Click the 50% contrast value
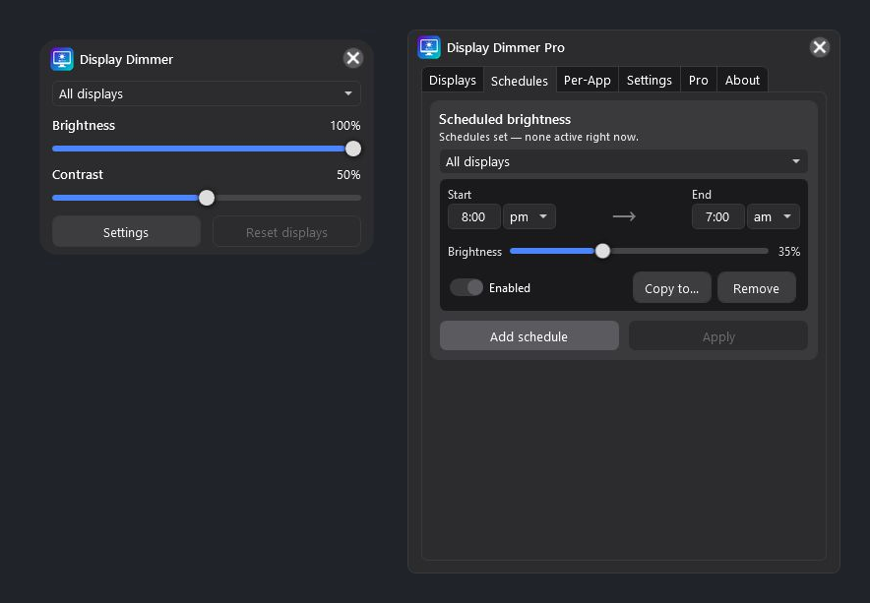Viewport: 870px width, 603px height. pyautogui.click(x=348, y=175)
